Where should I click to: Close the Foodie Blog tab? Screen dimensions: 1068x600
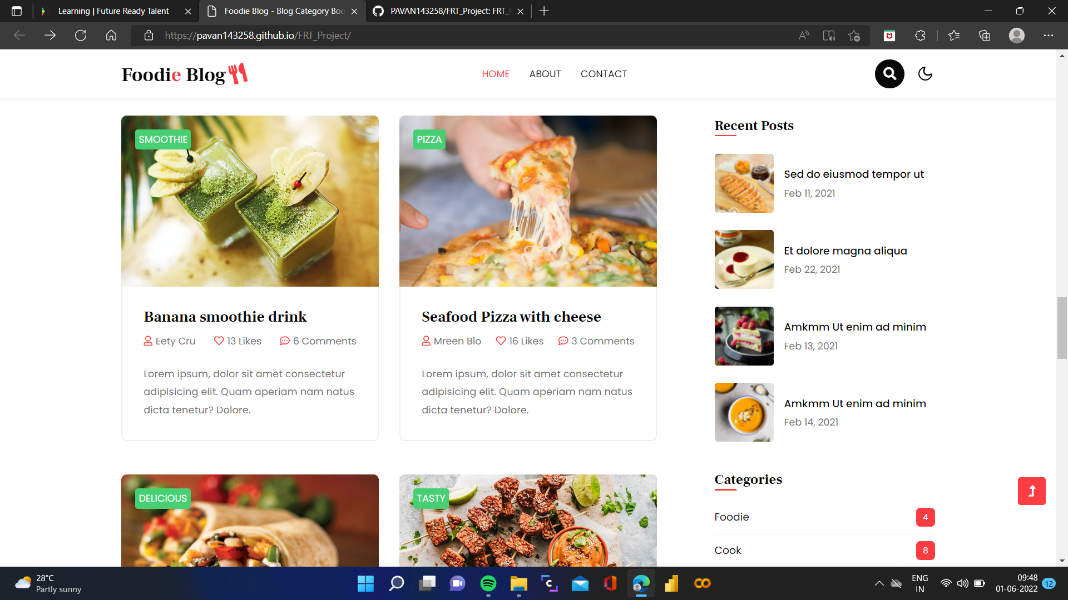[354, 11]
